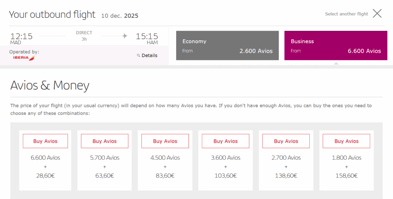Click the 28,60€ price amount
393x199 pixels.
[45, 176]
